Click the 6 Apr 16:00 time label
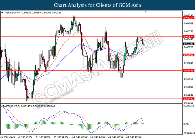 (43, 137)
